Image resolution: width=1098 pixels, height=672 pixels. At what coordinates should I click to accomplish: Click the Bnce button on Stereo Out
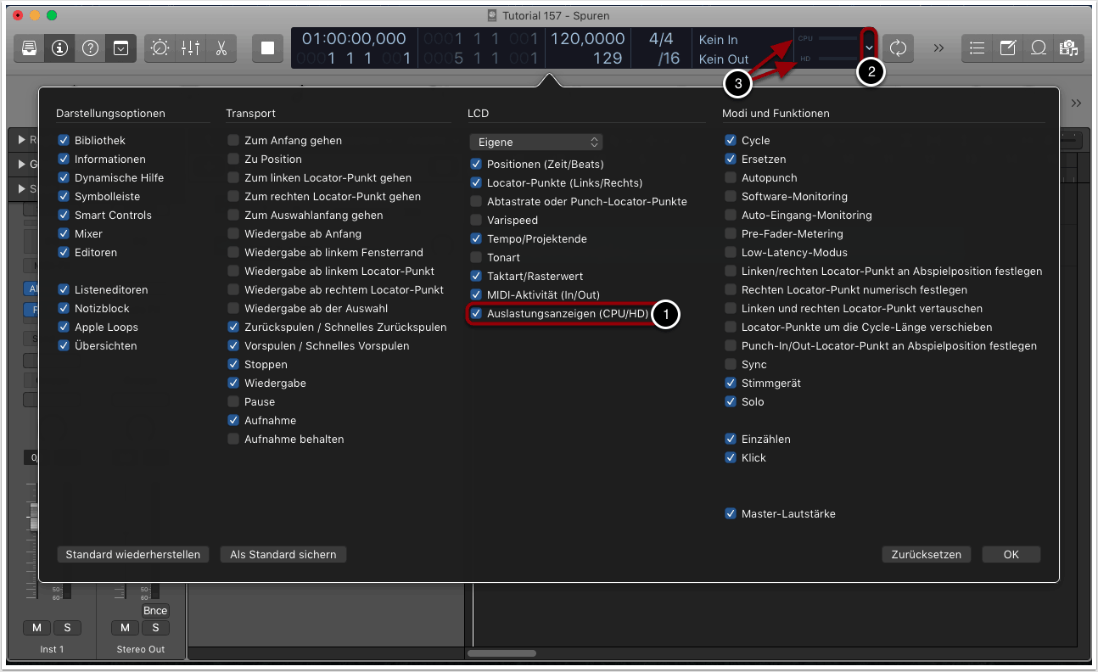(155, 611)
